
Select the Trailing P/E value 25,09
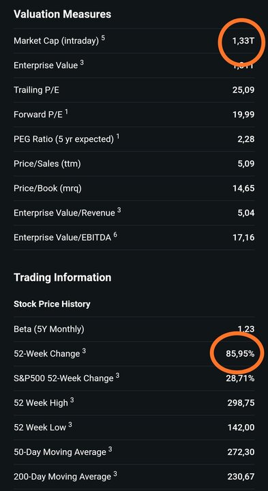243,90
